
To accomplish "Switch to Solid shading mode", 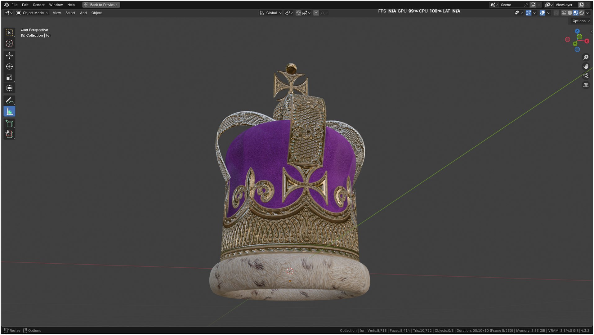I will click(570, 13).
